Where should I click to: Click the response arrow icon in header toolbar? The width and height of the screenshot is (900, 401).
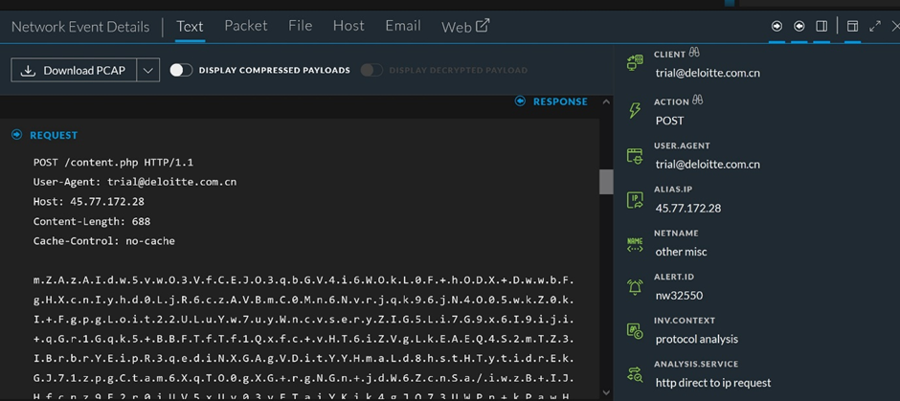click(x=799, y=26)
